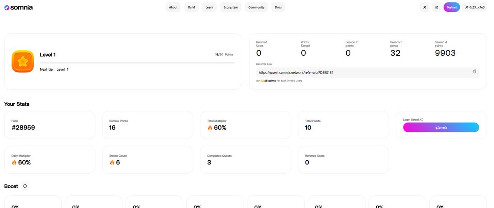
Task: Click the Referred Users card in Your Stats
Action: click(x=343, y=160)
